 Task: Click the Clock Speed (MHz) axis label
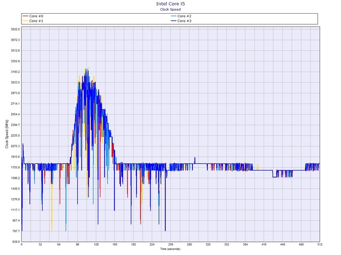tap(7, 134)
